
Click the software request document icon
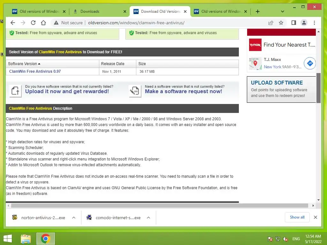(x=135, y=91)
